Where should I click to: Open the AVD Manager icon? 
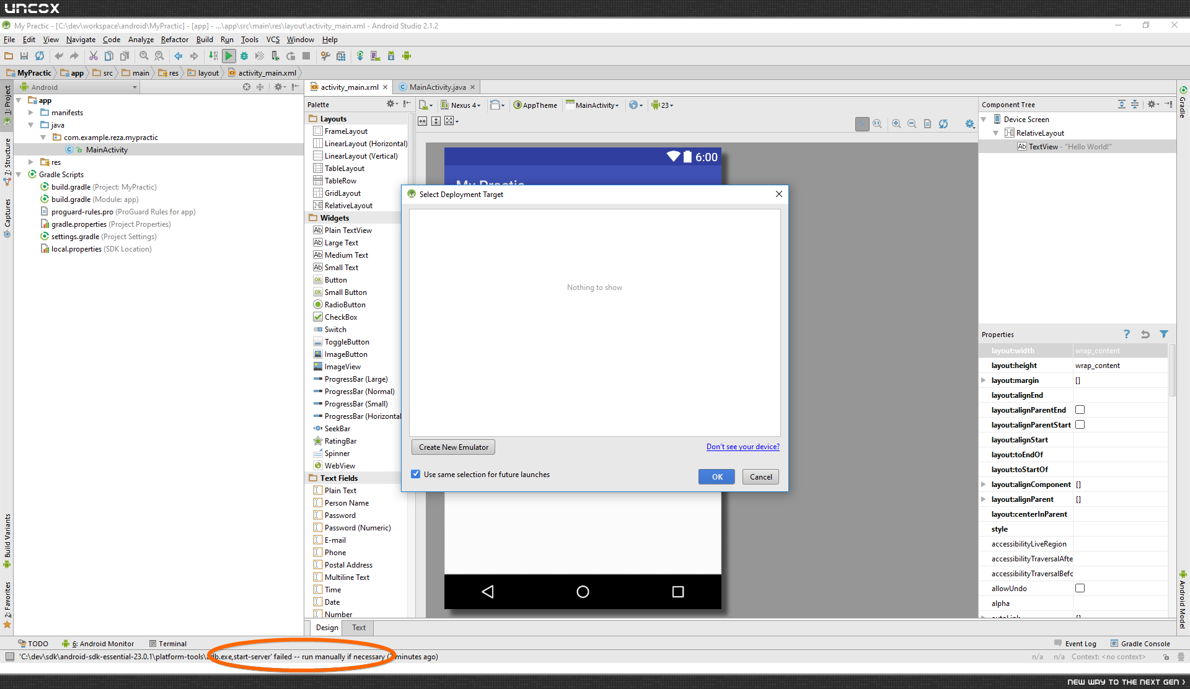click(376, 56)
